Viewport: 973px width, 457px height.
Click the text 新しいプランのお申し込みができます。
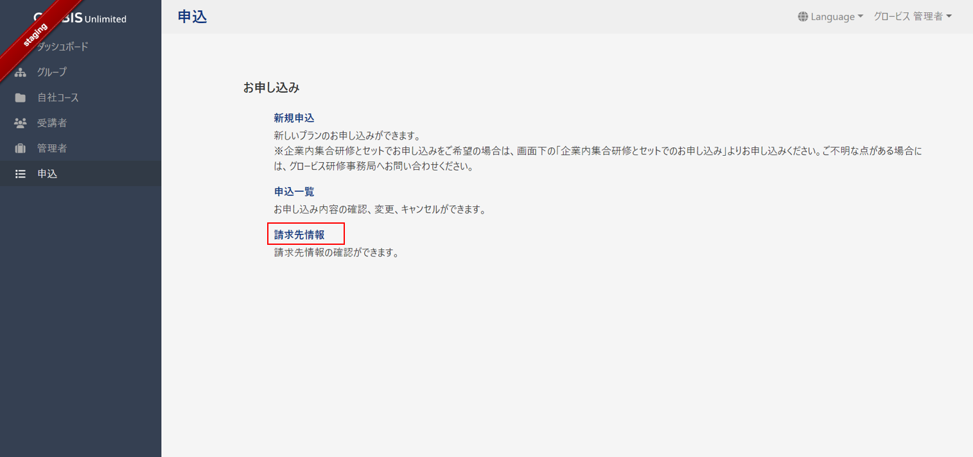347,135
